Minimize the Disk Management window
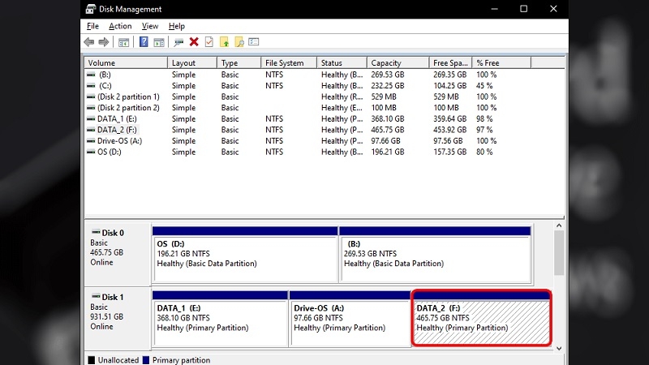Screen dimensions: 649x365 coord(494,9)
